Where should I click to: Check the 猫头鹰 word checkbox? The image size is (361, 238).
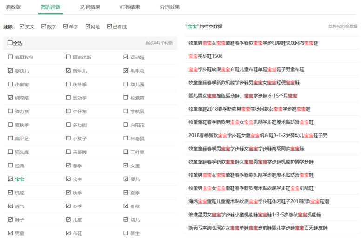click(x=10, y=152)
